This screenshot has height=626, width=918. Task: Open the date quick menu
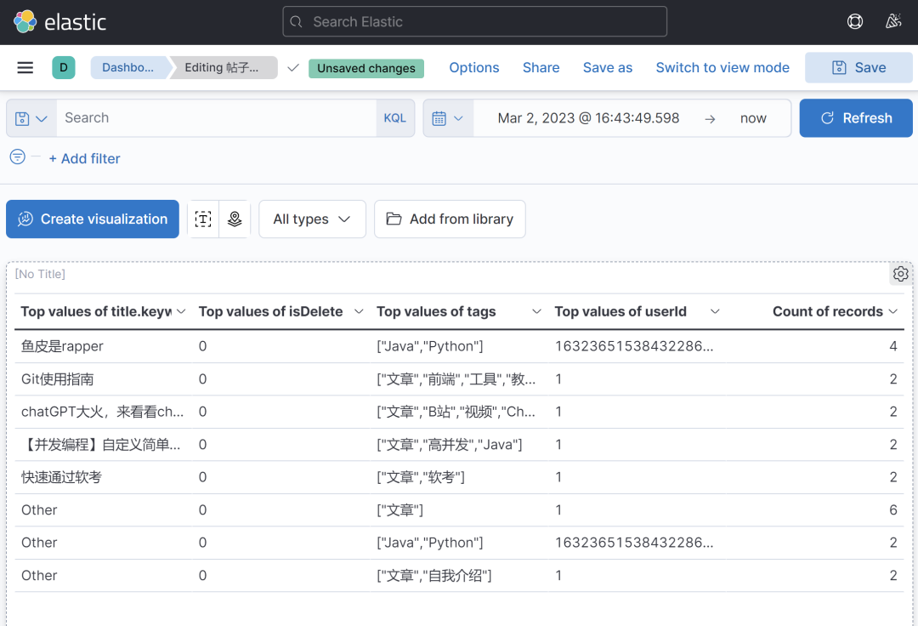pyautogui.click(x=447, y=118)
